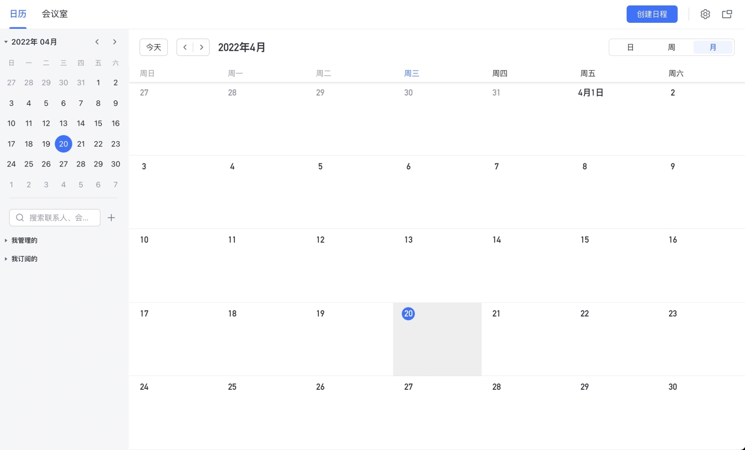
Task: Switch to the 日历 tab
Action: 18,14
